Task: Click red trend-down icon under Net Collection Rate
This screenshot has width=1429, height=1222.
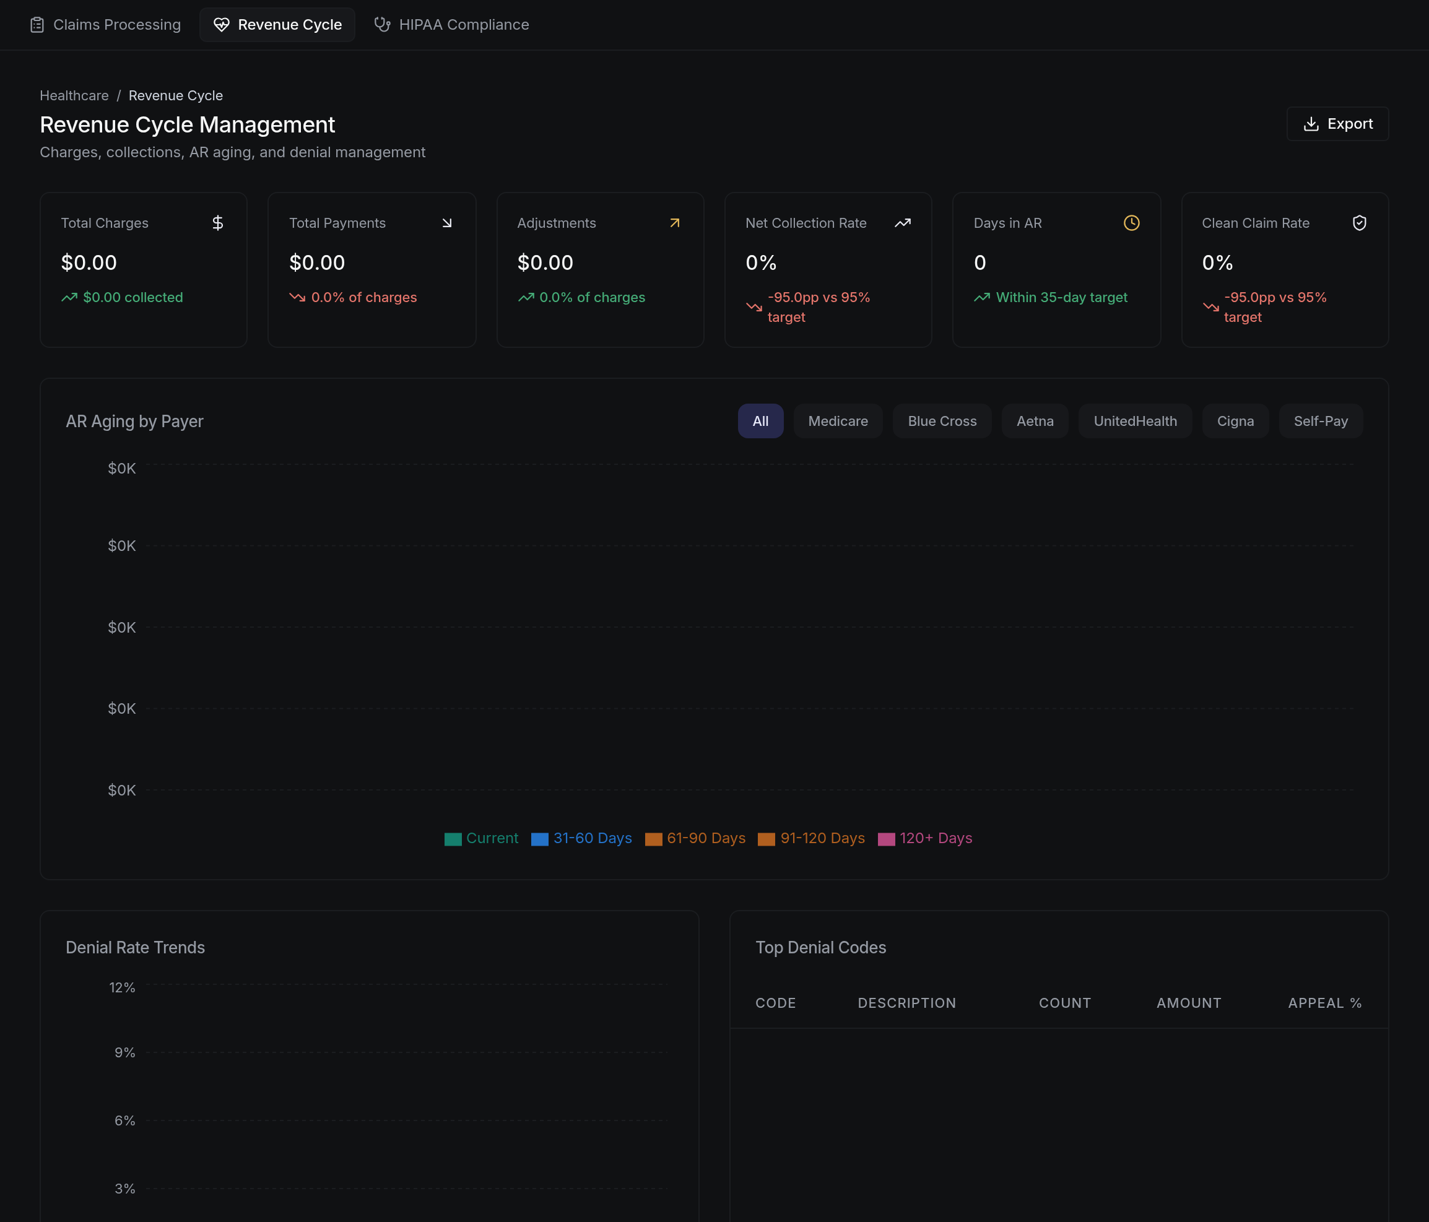Action: (x=754, y=308)
